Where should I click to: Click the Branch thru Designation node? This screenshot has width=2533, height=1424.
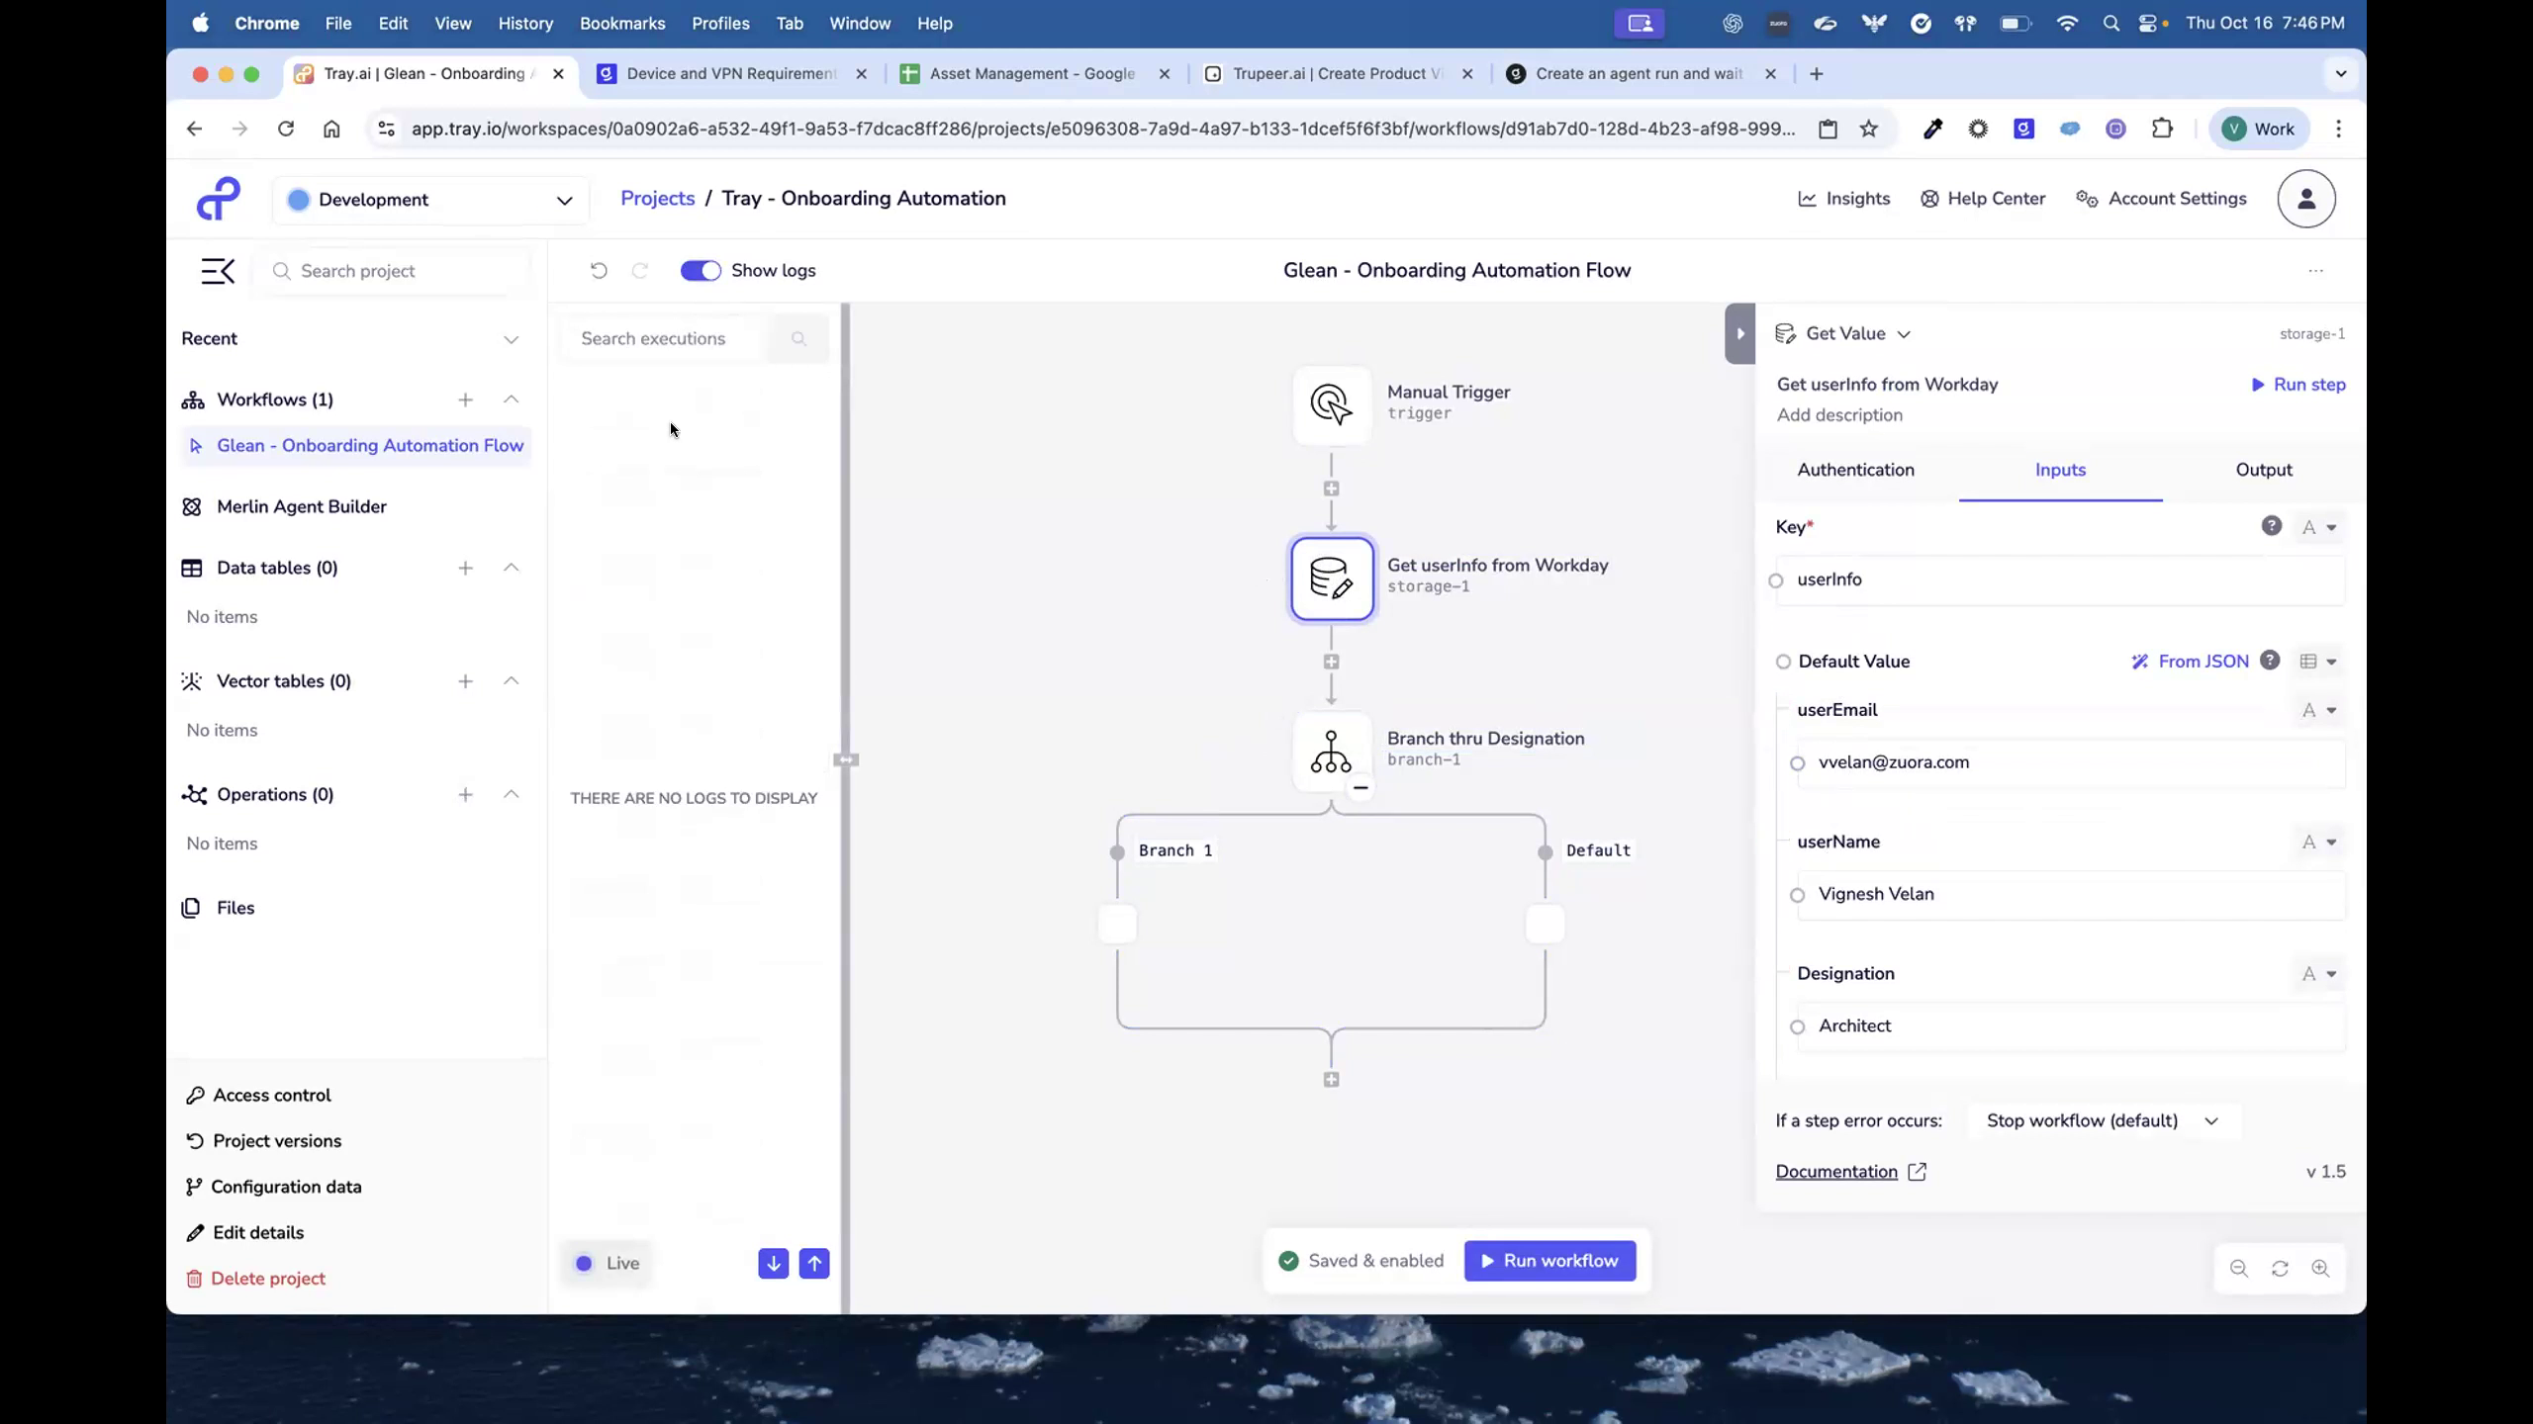1331,752
